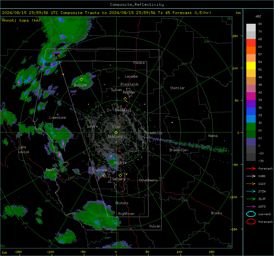Pick the royal blue swatch in the dBZ scale
274x256 pixels.
[251, 111]
